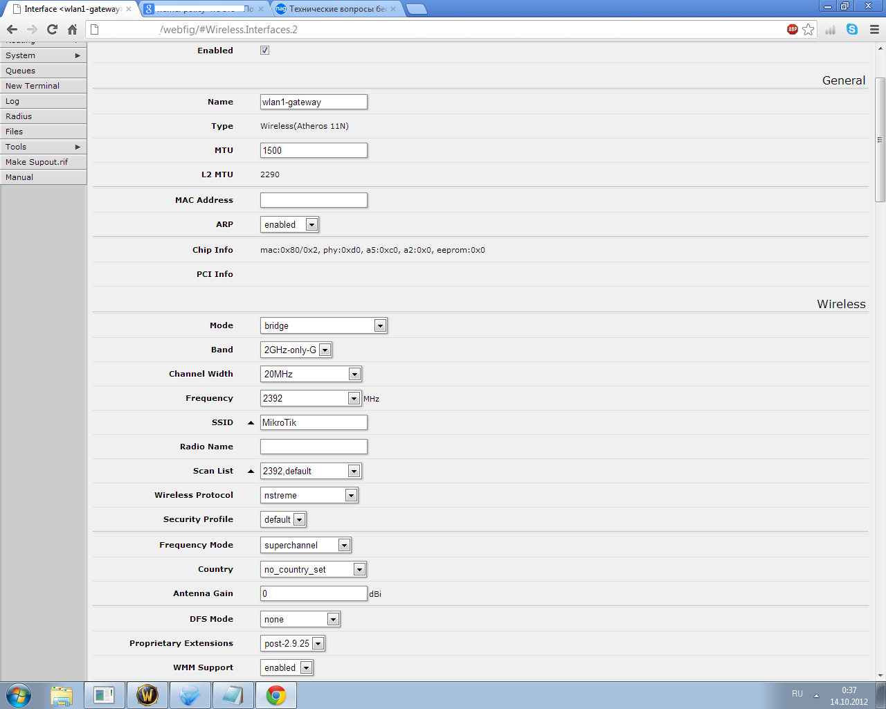Open the Files sidebar item
Viewport: 886px width, 709px height.
point(43,132)
